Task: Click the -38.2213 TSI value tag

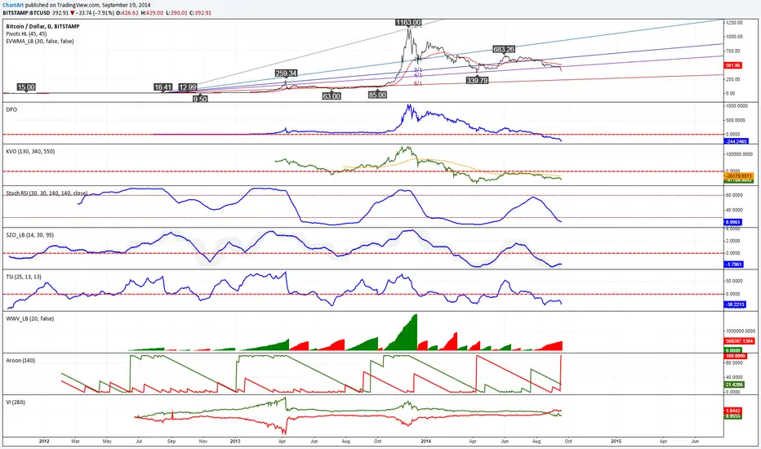Action: (x=735, y=305)
